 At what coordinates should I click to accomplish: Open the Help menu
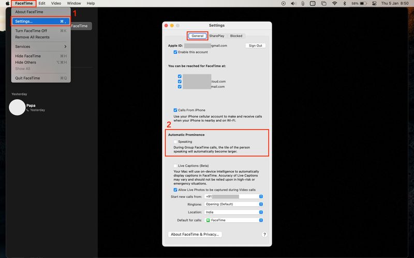coord(91,4)
